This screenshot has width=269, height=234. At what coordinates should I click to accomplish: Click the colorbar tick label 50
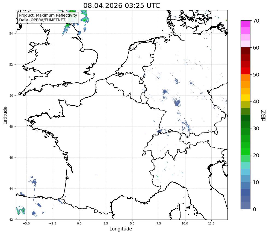tap(256, 75)
